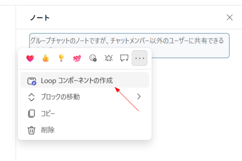Click the copy pages icon
Viewport: 242px width, 161px height.
tap(31, 114)
